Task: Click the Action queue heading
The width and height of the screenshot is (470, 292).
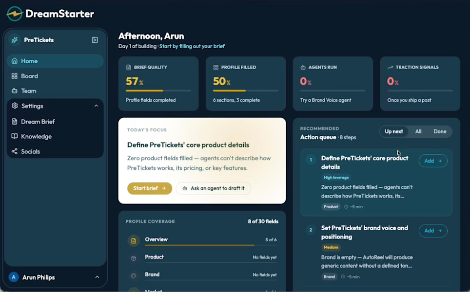Action: tap(318, 137)
